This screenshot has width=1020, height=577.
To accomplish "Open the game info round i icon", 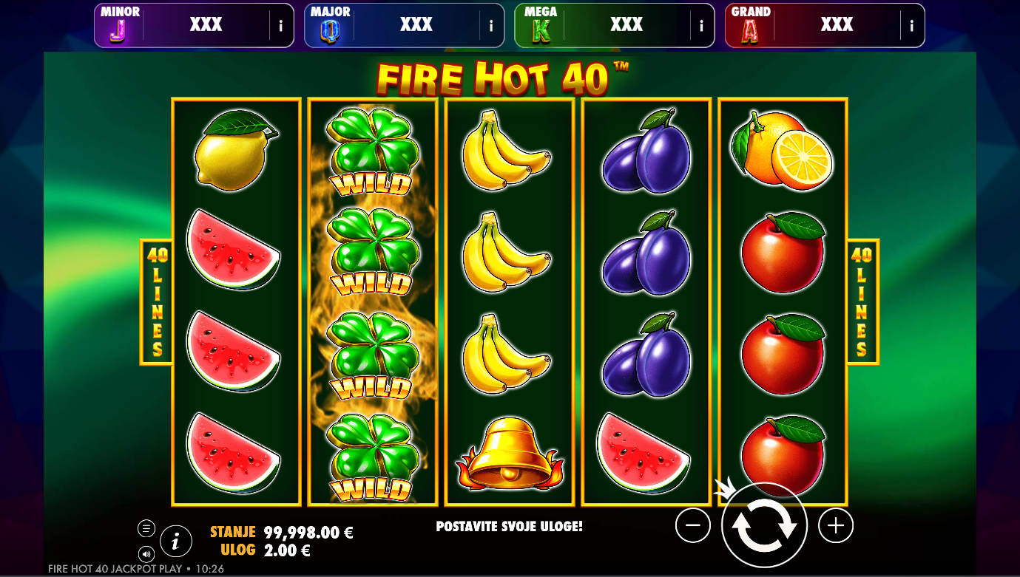I will (x=175, y=542).
